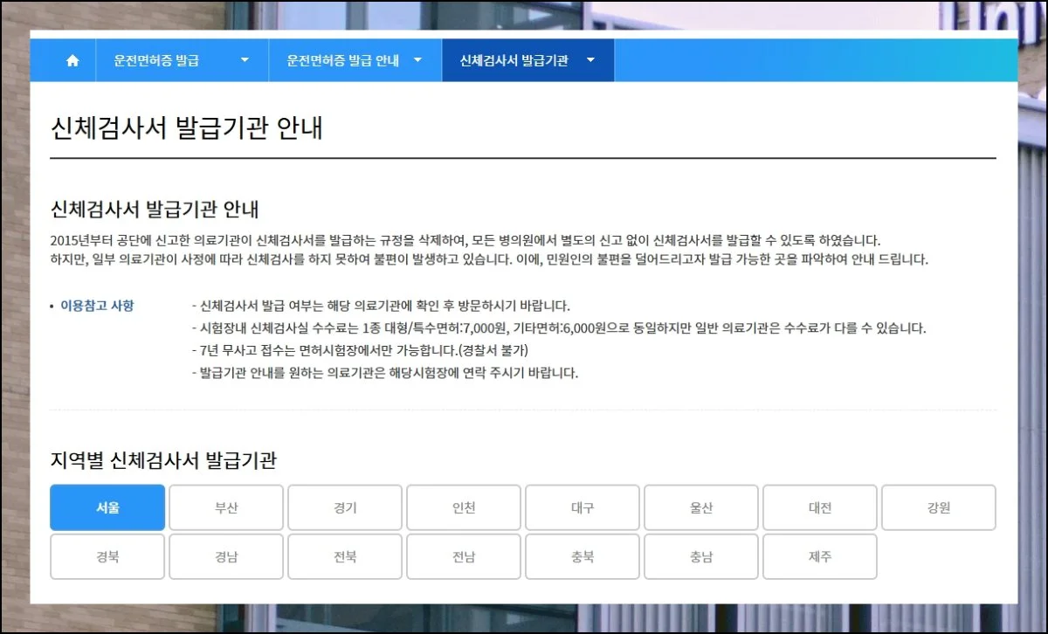
Task: Expand the 신체검사서 발급기관 dropdown arrow
Action: tap(591, 60)
